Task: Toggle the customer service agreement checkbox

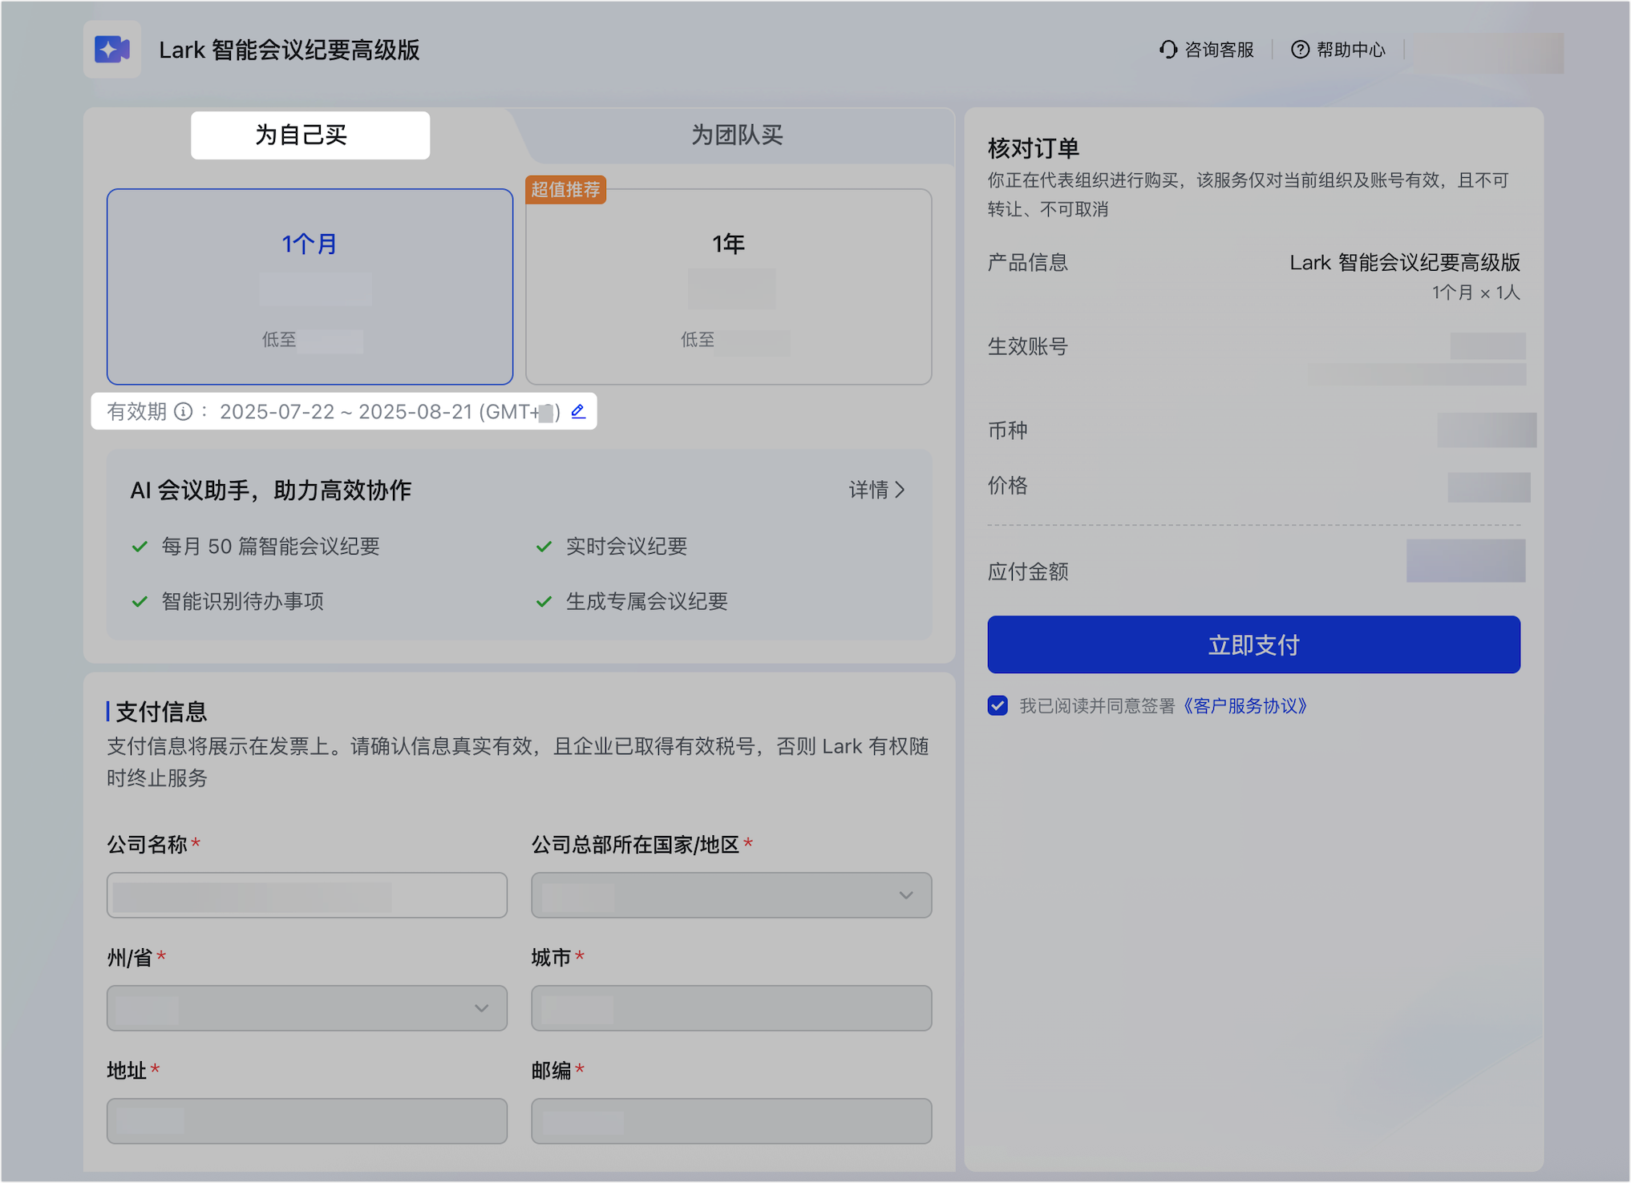Action: (998, 705)
